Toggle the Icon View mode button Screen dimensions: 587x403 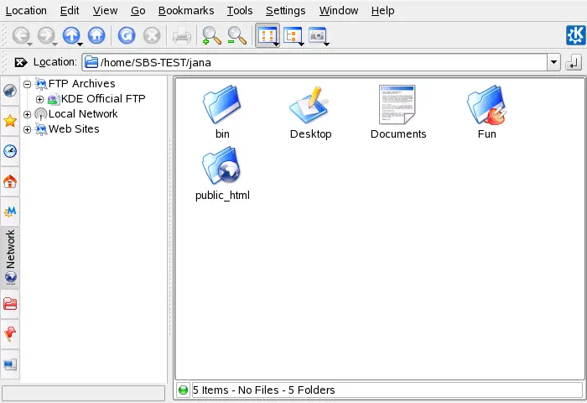pyautogui.click(x=267, y=35)
